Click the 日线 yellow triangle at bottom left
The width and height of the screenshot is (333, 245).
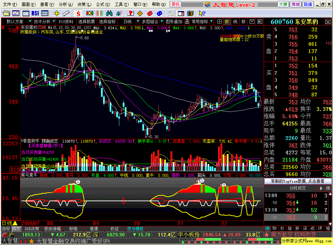(x=15, y=223)
